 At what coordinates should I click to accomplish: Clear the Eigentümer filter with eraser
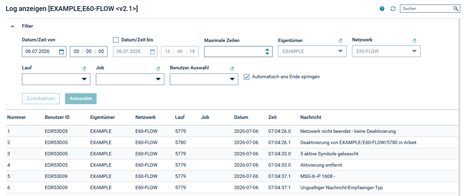click(x=340, y=41)
